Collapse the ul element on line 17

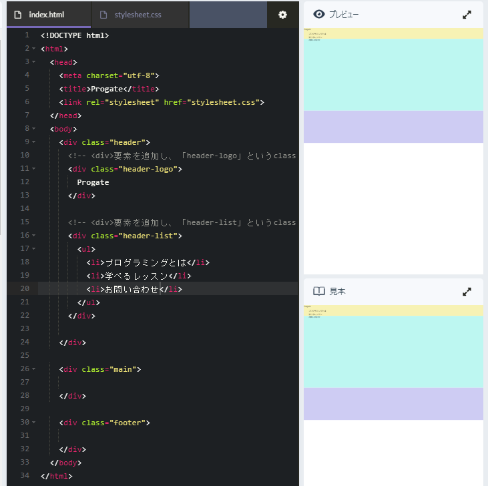pos(33,248)
